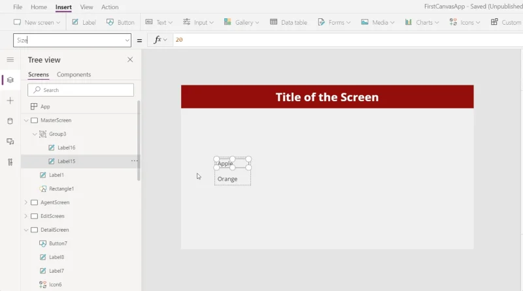Viewport: 523px width, 291px height.
Task: Select Button7 in the tree
Action: tap(58, 243)
